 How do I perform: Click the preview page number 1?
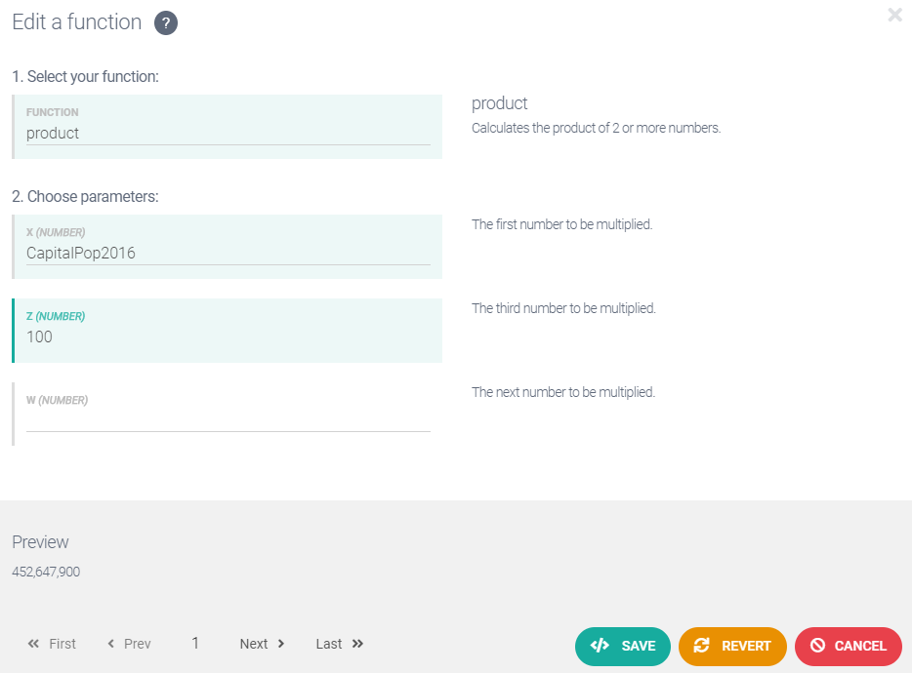tap(195, 644)
